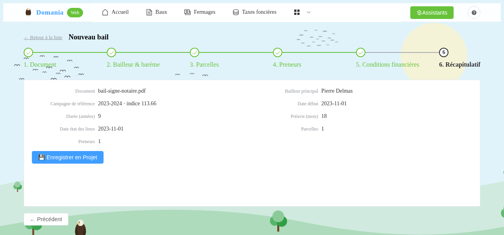This screenshot has height=235, width=504.
Task: Jump to the 1. Document step label
Action: 40,65
